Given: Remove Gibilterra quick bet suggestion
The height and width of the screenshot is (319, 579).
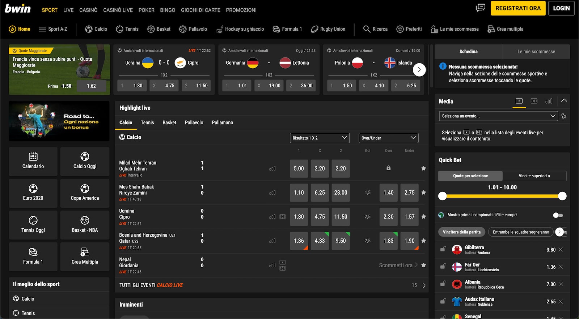Looking at the screenshot, I should click(561, 250).
